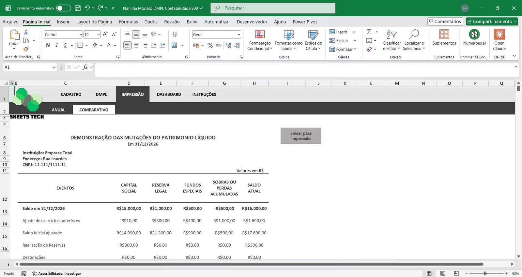The width and height of the screenshot is (522, 277).
Task: Click the Enviar para impressão button
Action: click(301, 136)
